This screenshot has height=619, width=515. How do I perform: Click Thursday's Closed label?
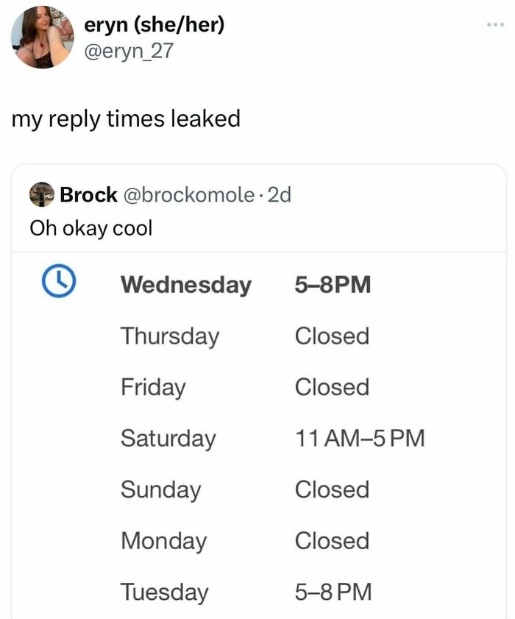click(332, 336)
